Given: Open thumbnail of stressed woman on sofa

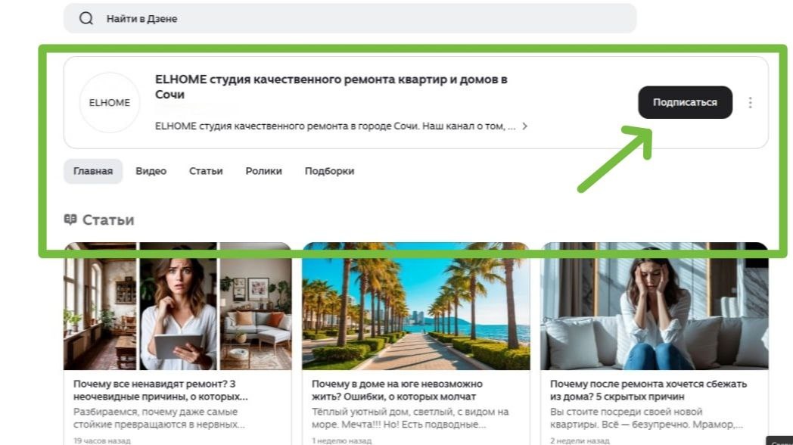Looking at the screenshot, I should click(654, 306).
